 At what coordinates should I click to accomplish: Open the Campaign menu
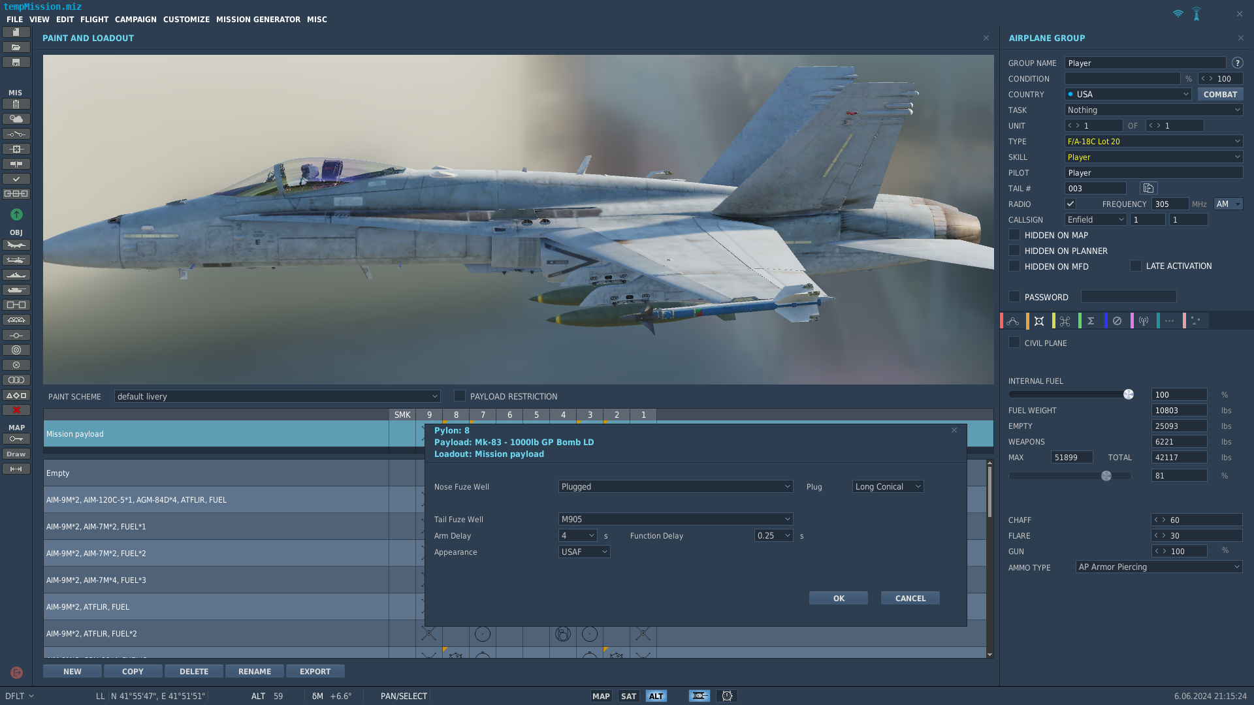click(136, 20)
